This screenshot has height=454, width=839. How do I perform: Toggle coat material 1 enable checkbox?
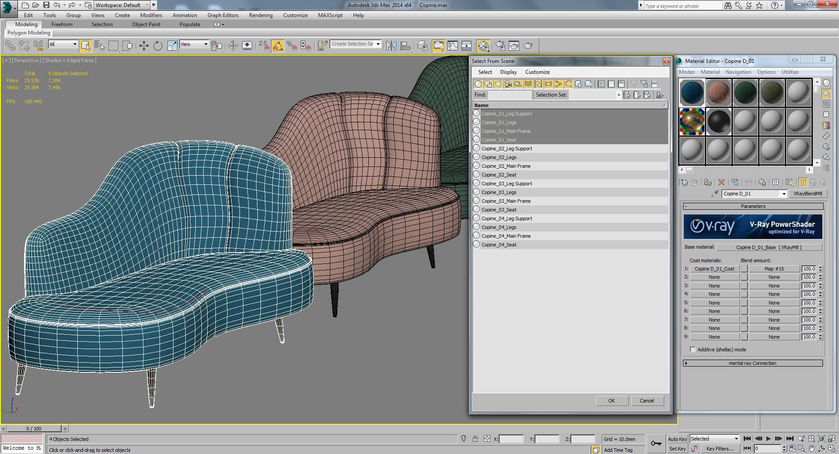745,269
